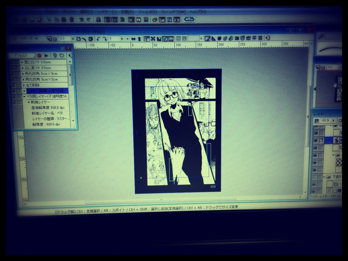This screenshot has width=348, height=261.
Task: Click the CLIP logo button
Action: tap(189, 19)
